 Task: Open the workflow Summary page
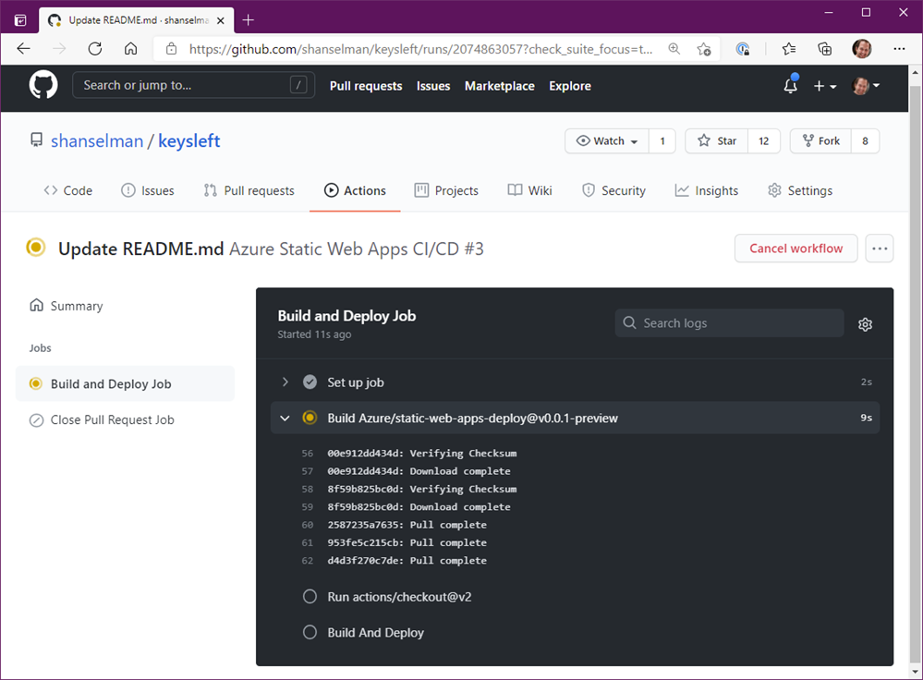(x=66, y=306)
